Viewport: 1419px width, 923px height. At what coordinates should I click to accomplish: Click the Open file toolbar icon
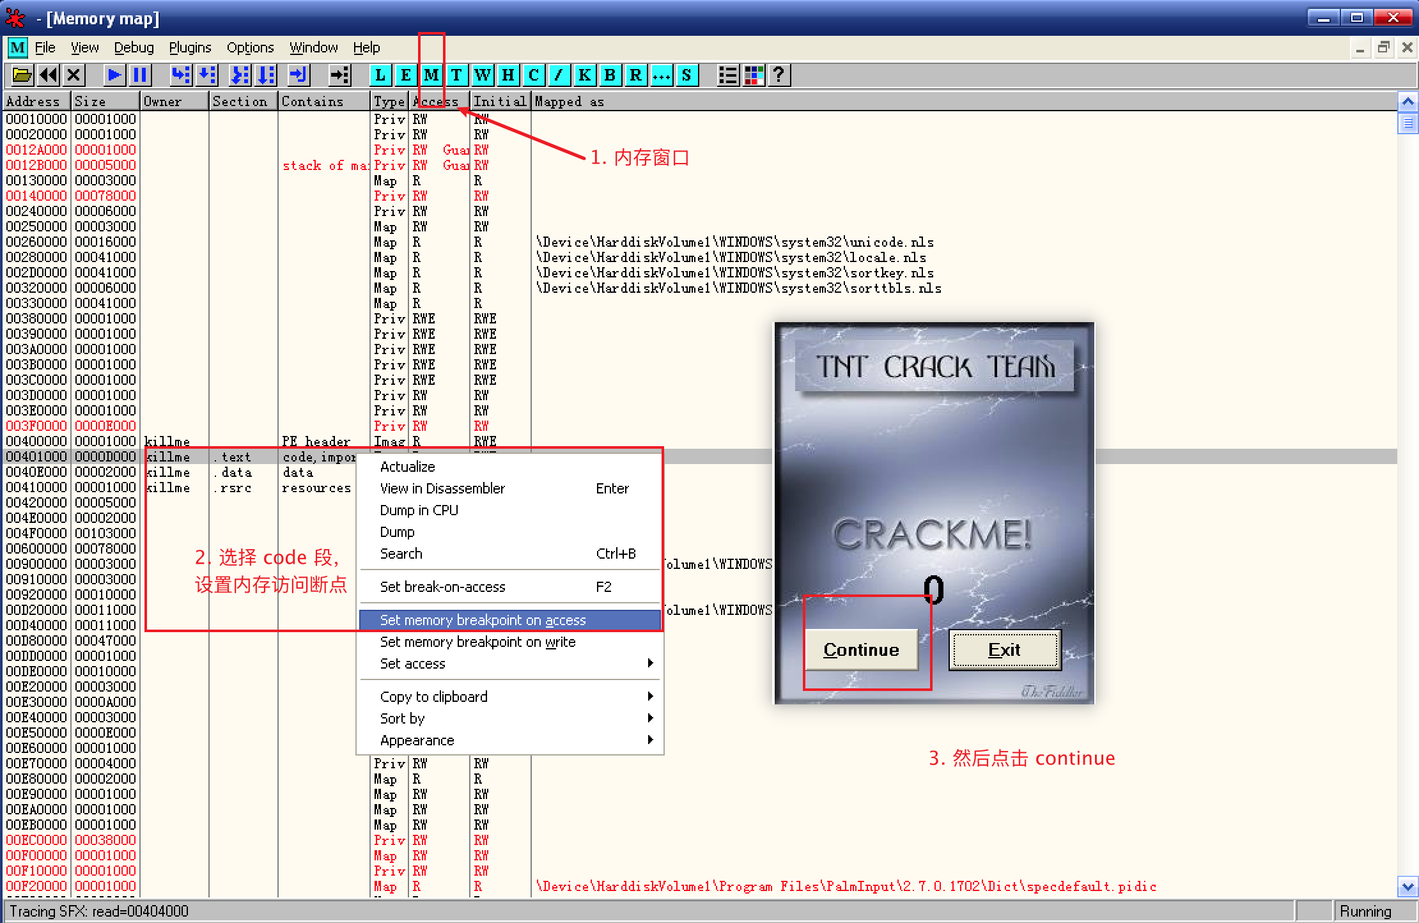click(x=22, y=75)
